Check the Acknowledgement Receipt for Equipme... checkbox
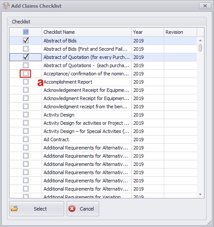This screenshot has width=214, height=227. click(26, 90)
